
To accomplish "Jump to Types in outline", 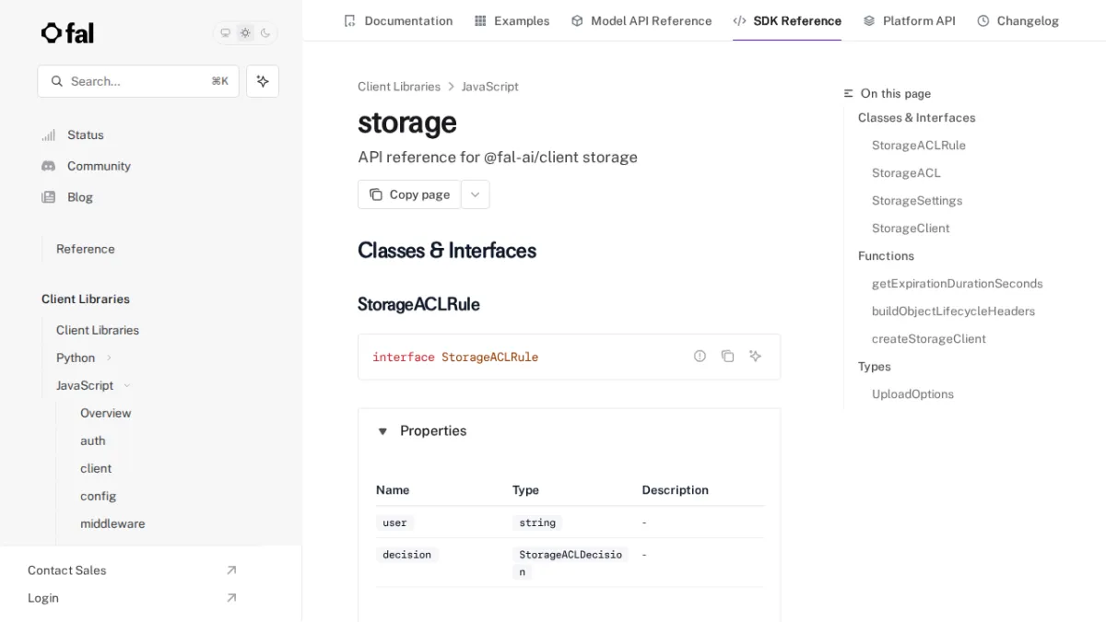I will 875,367.
